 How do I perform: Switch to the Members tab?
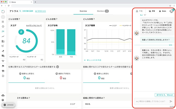tap(103, 11)
